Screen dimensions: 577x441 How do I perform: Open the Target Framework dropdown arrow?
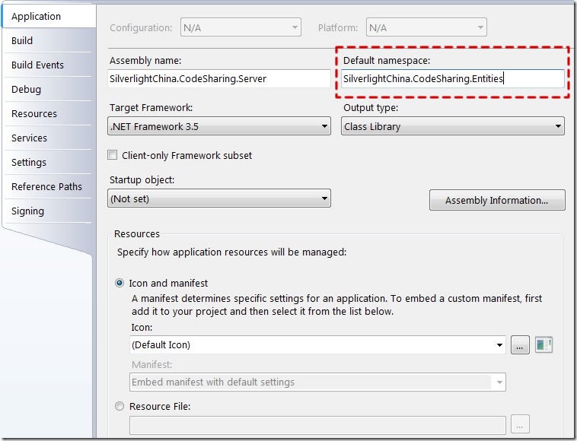pyautogui.click(x=324, y=126)
